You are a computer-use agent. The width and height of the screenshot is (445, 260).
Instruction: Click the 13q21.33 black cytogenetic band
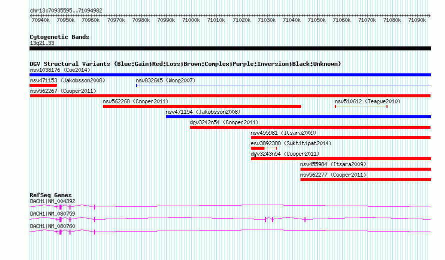coord(230,48)
